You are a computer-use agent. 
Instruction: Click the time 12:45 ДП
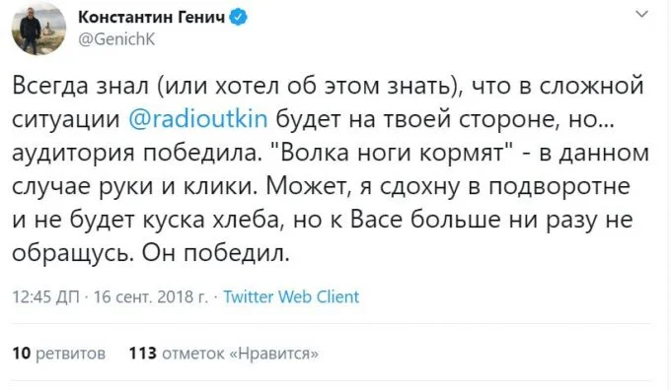coord(45,296)
